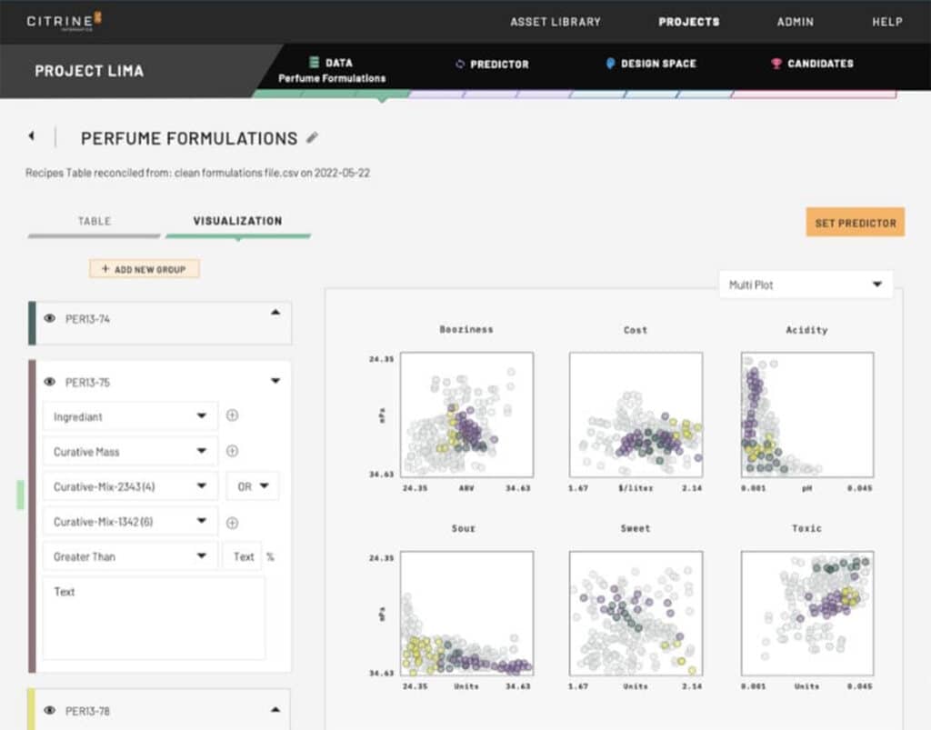Click the Toxic scatter plot thumbnail
Screen dimensions: 931x730
coord(806,611)
